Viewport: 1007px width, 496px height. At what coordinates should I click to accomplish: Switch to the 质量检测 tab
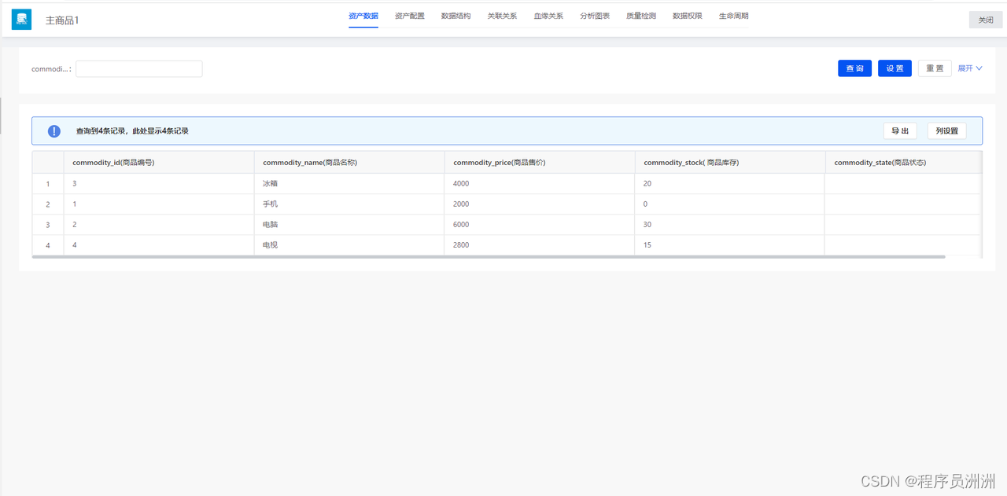(641, 16)
